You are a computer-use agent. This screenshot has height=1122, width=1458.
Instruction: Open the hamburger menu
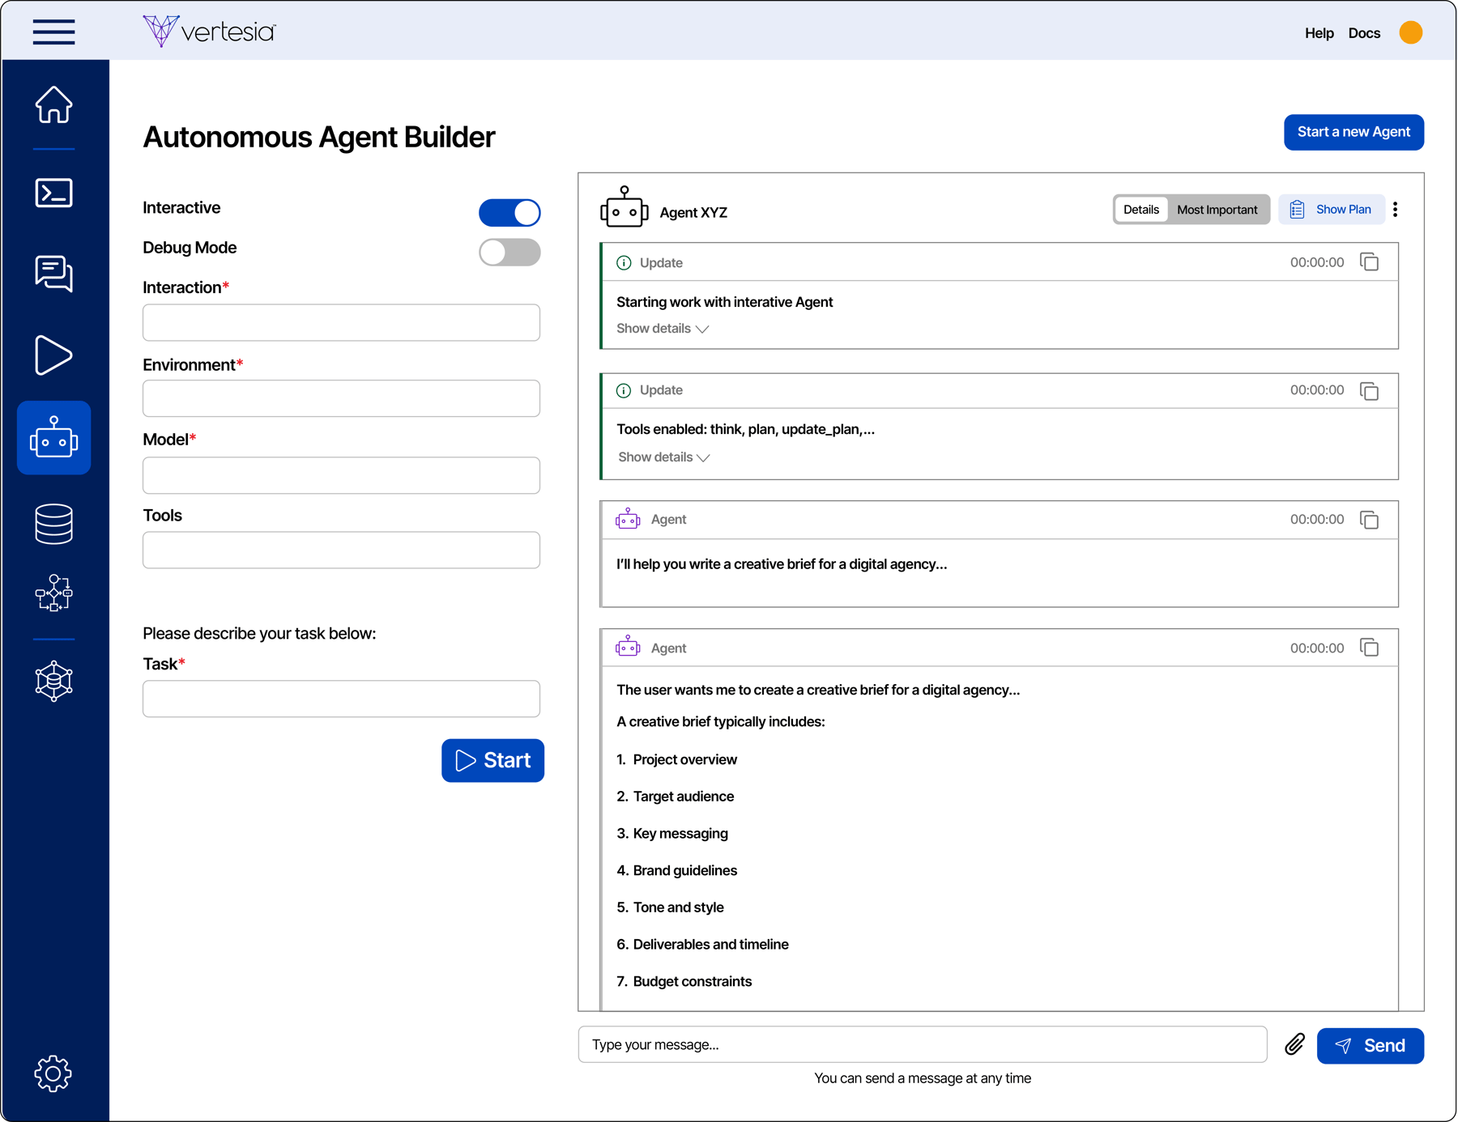tap(53, 32)
